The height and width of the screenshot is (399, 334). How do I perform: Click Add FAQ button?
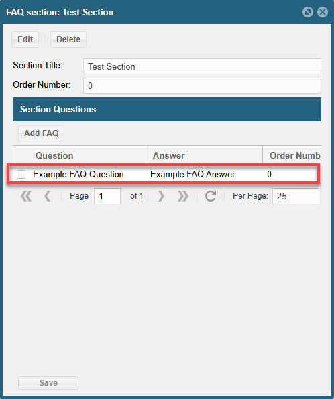coord(42,133)
